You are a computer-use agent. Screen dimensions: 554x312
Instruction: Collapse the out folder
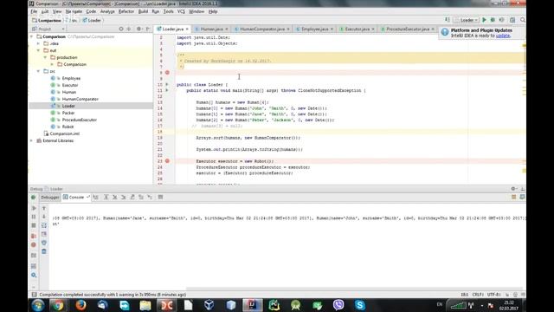(38, 50)
